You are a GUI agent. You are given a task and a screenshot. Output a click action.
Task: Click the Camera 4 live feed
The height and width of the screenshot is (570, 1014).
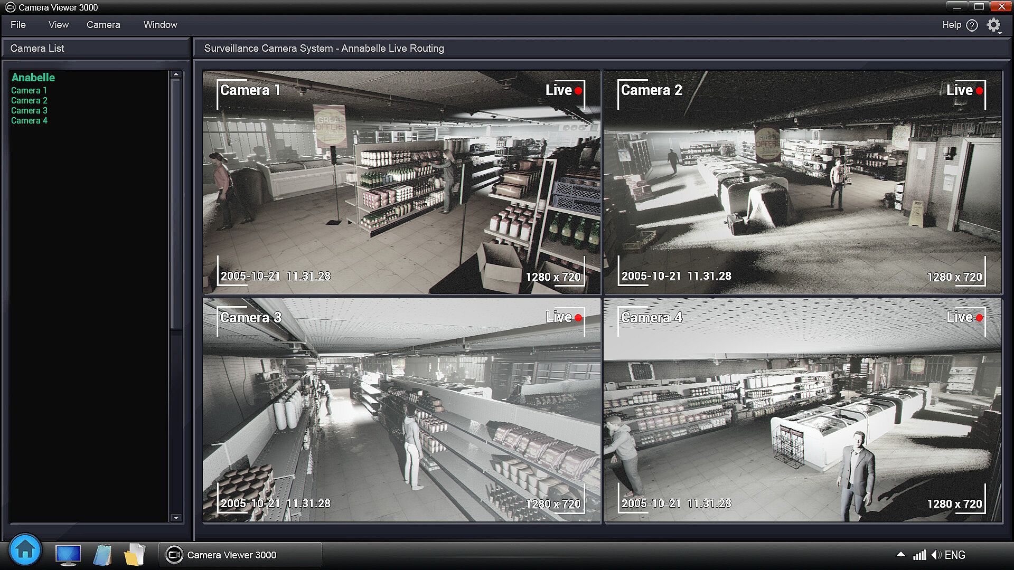click(x=802, y=410)
